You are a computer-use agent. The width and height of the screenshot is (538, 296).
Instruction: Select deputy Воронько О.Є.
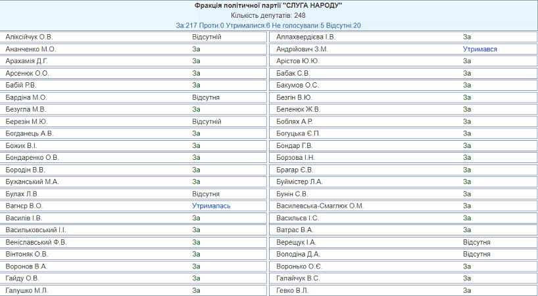point(299,266)
